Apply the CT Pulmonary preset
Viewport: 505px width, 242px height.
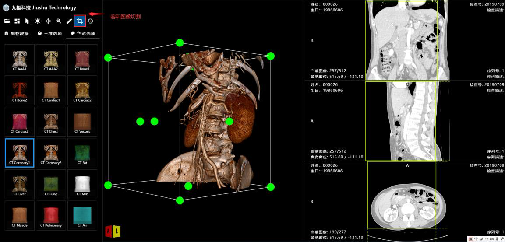pos(51,216)
